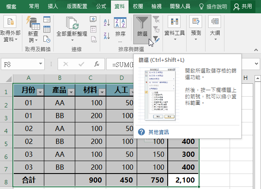Screen dimensions: 261x189
Task: Switch to the 常用 tab
Action: 34,6
